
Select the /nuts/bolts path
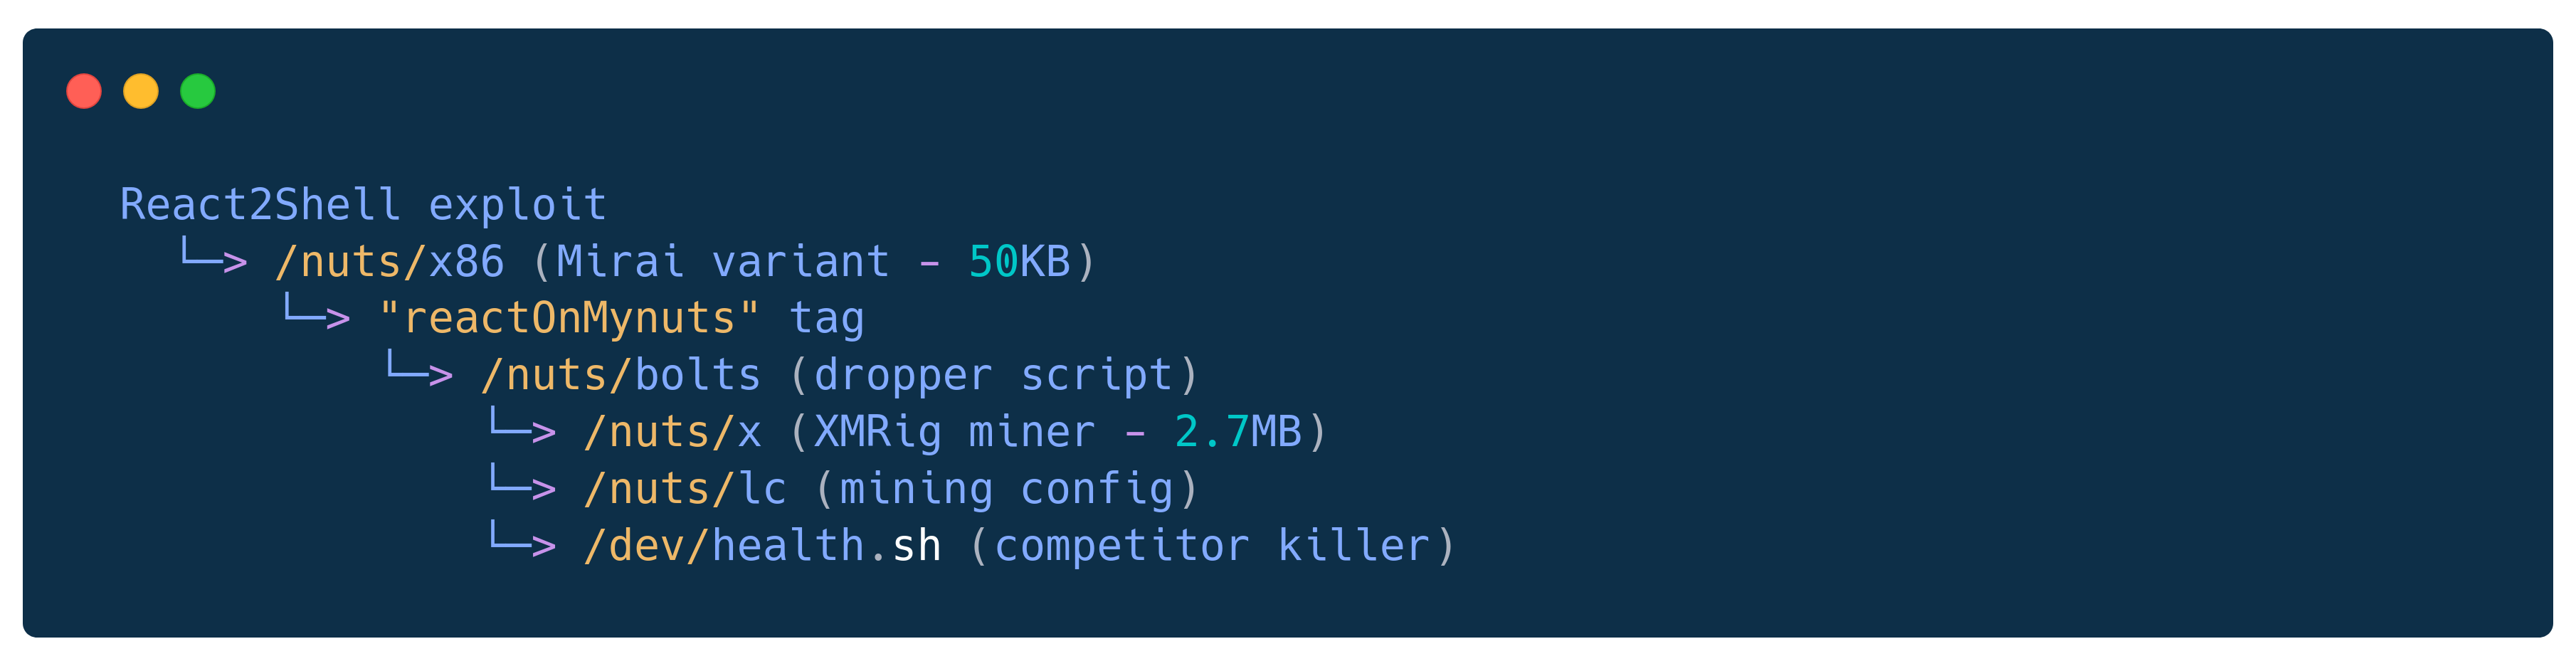pos(621,376)
